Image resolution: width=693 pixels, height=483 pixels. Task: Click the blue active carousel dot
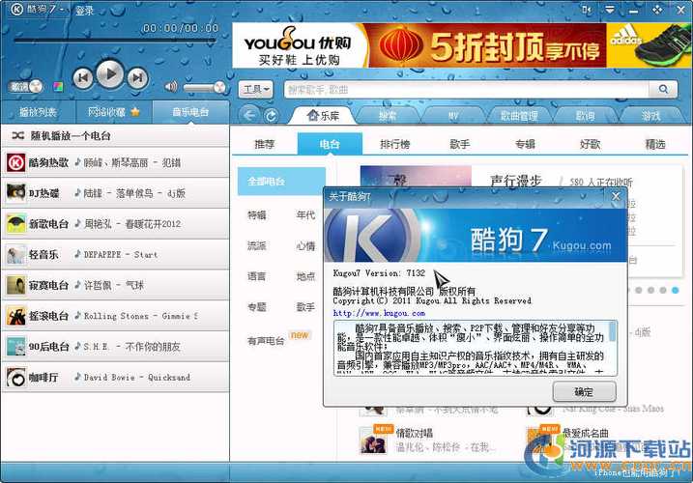coord(675,291)
